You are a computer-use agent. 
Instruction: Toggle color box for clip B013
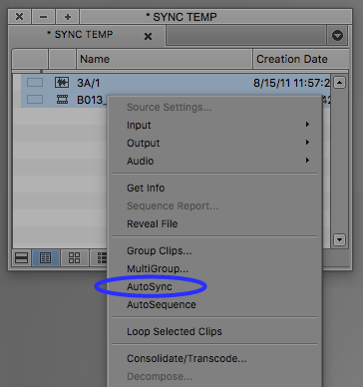click(x=35, y=99)
